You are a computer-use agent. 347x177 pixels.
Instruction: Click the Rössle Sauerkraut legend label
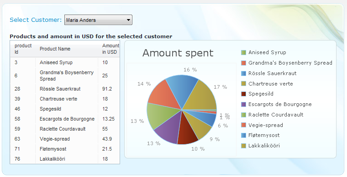point(273,73)
